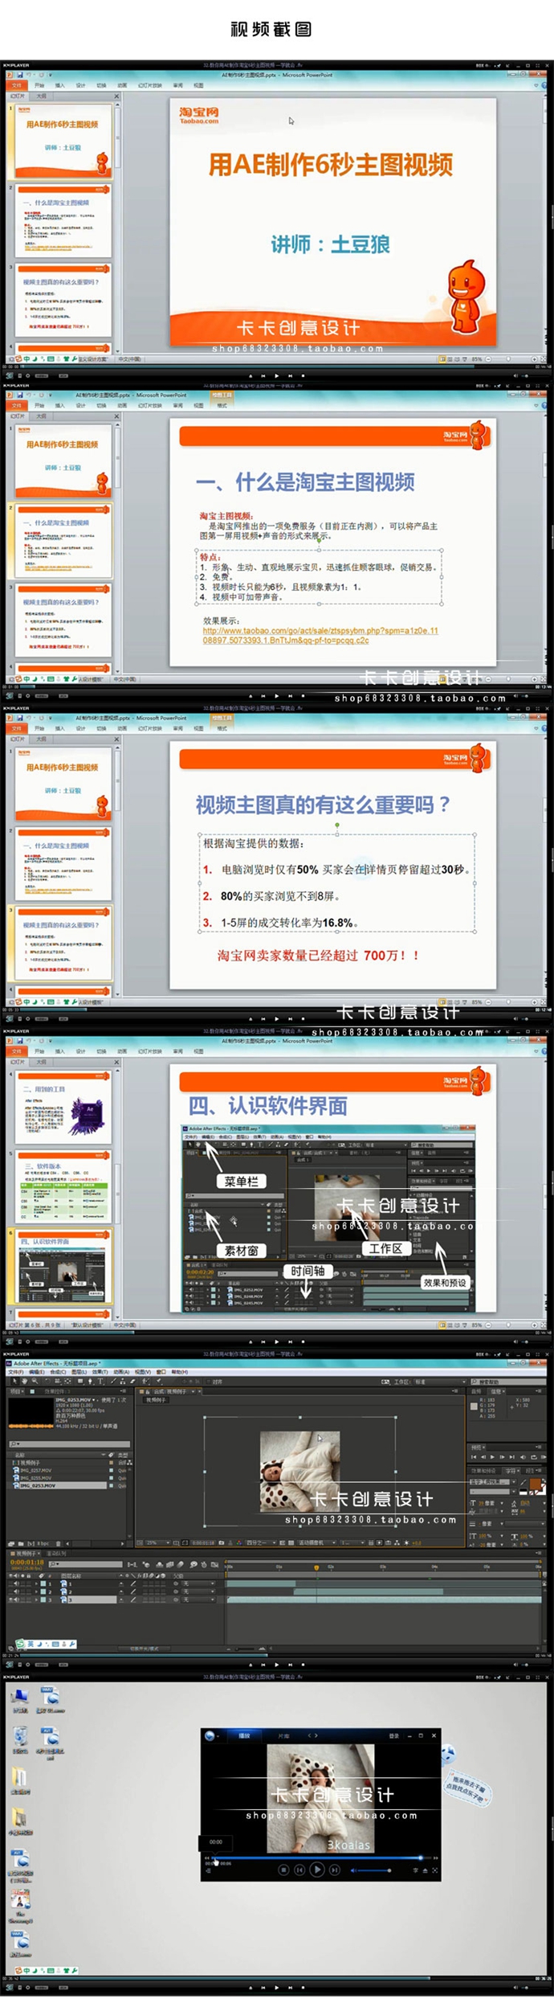This screenshot has width=554, height=2003.
Task: Click play in After Effects Preview panel
Action: [492, 1456]
